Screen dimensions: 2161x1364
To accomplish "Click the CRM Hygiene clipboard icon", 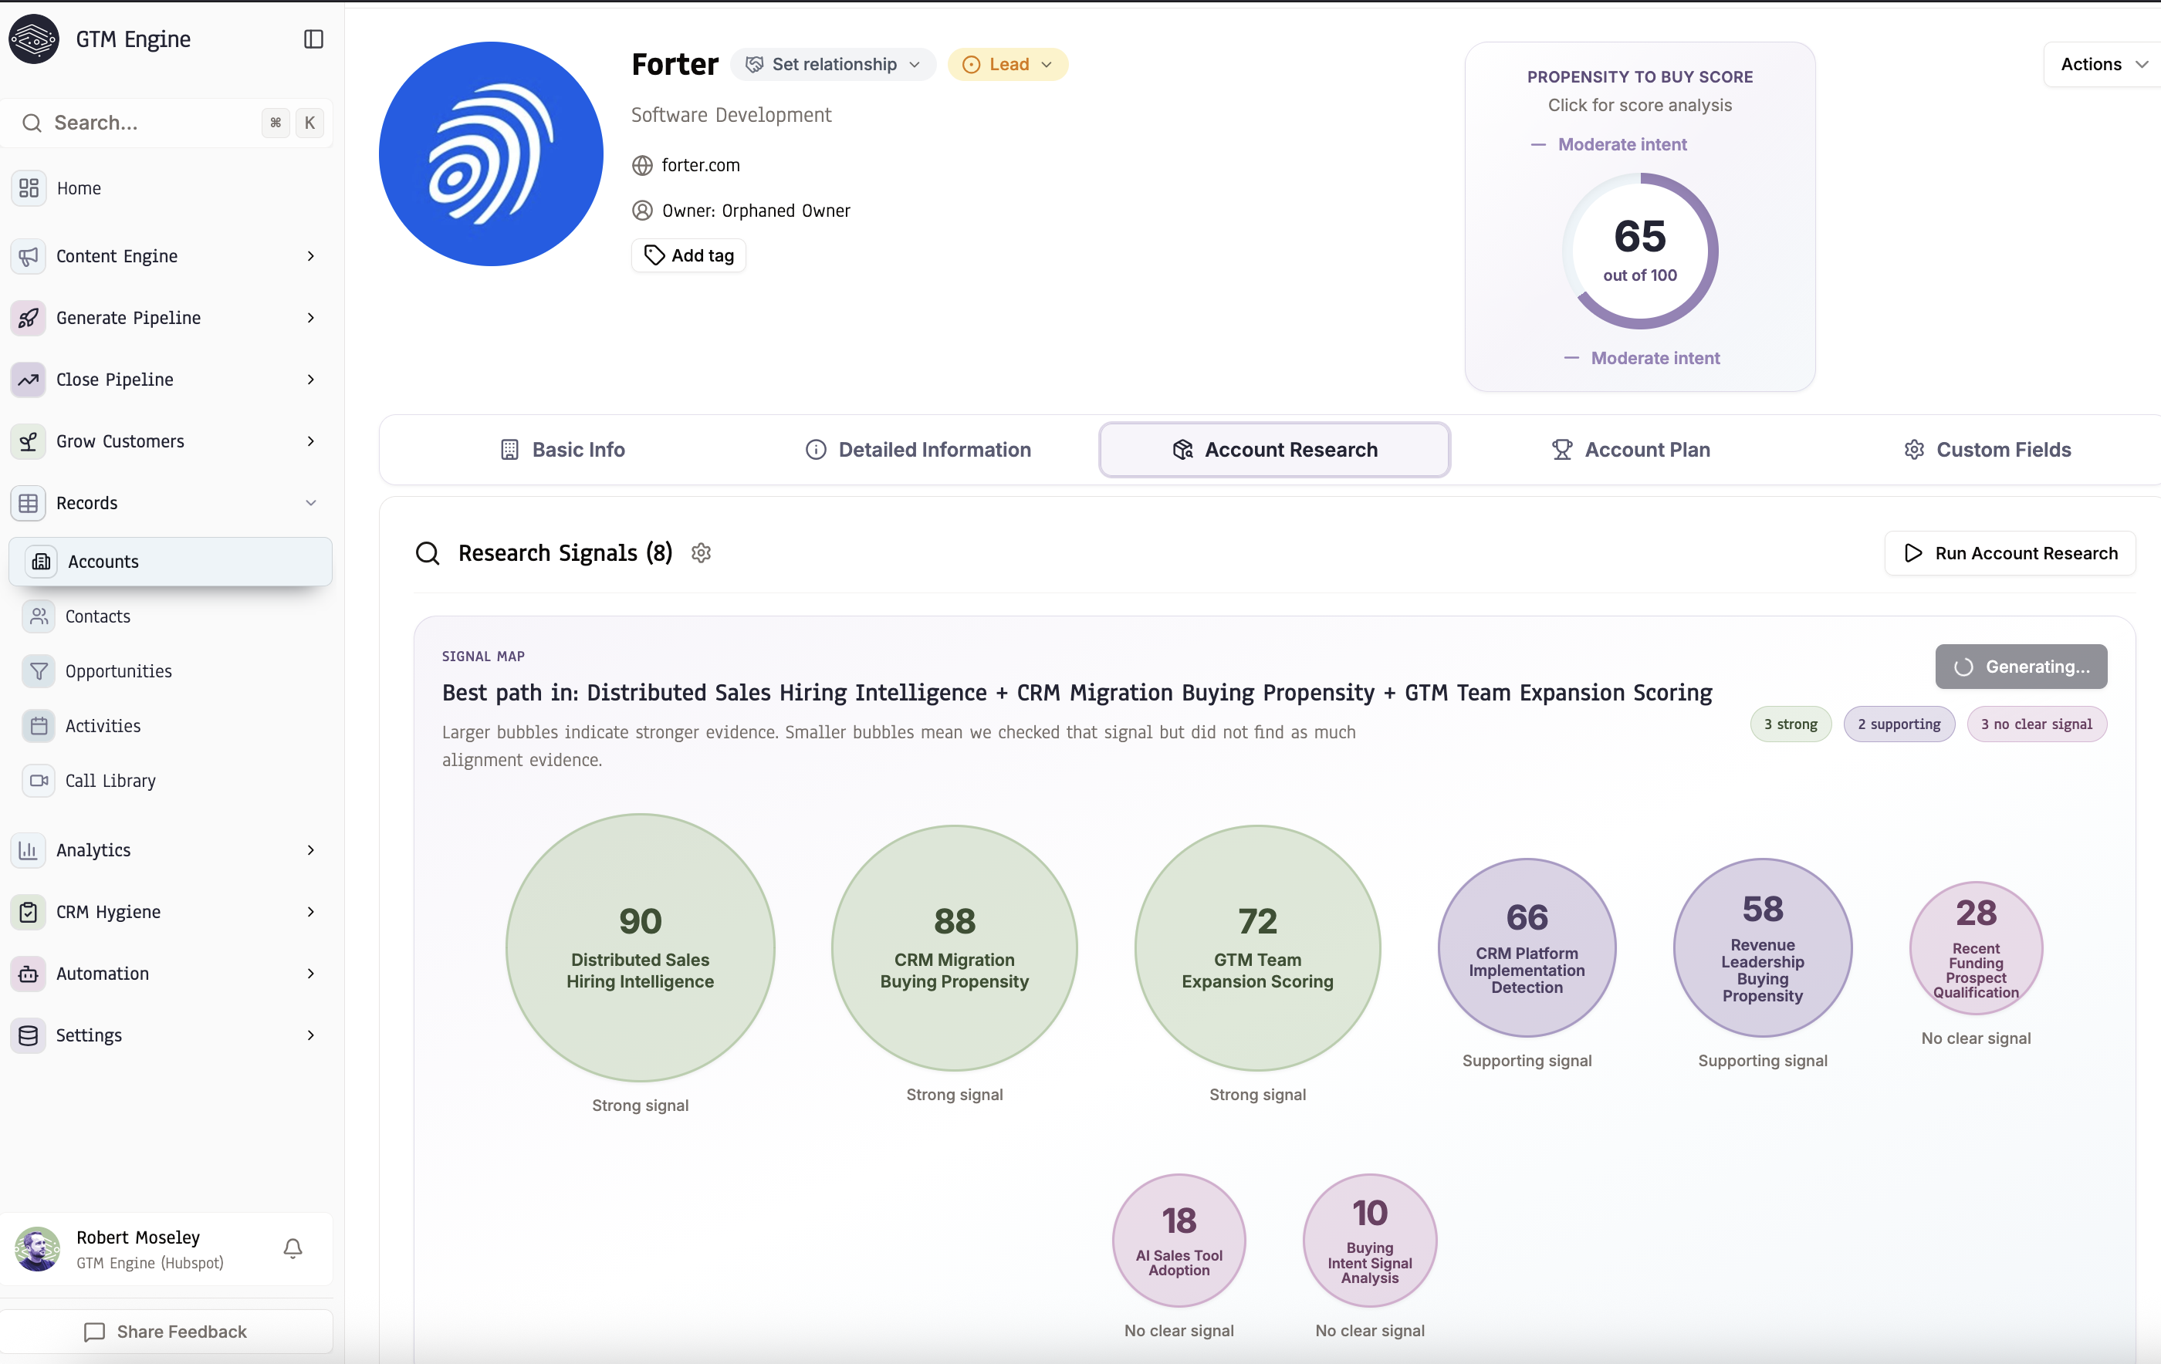I will [29, 912].
